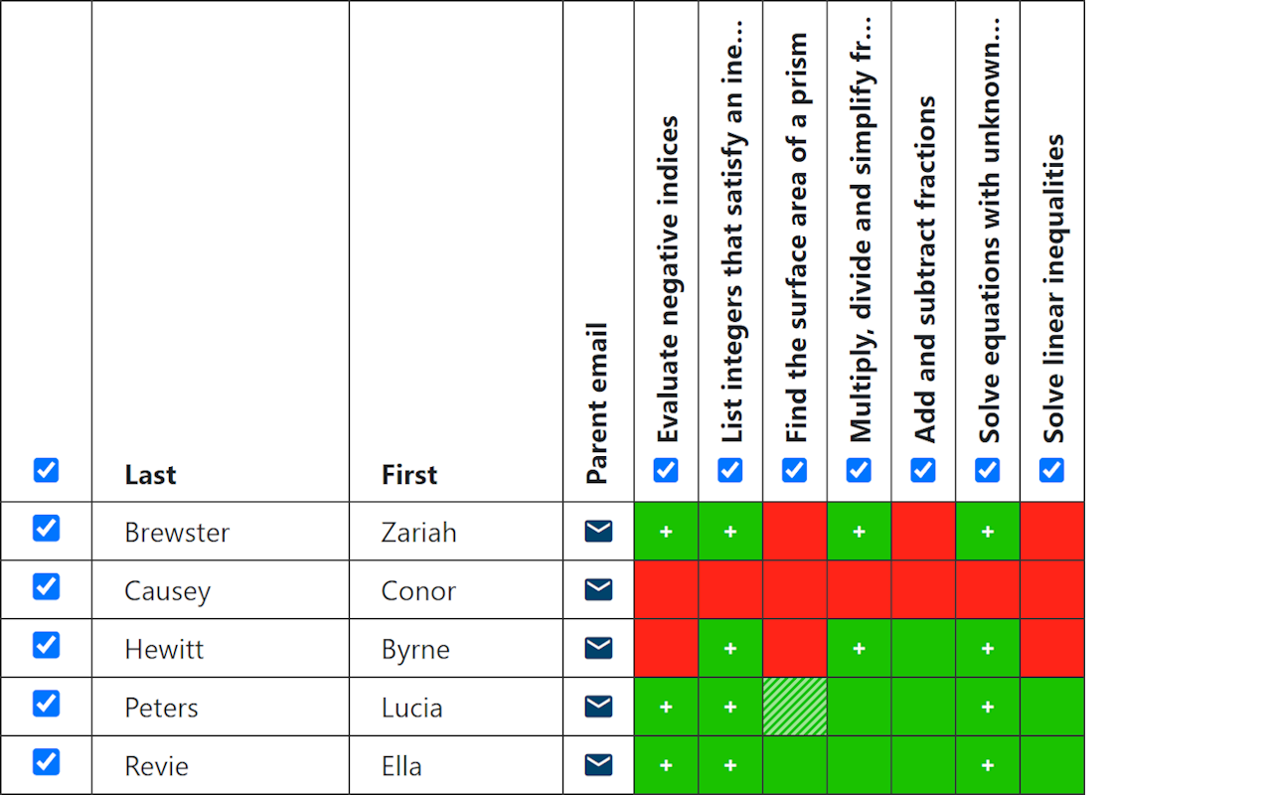Click the plus icon in Brewster's Evaluate negative indices cell

pyautogui.click(x=666, y=531)
